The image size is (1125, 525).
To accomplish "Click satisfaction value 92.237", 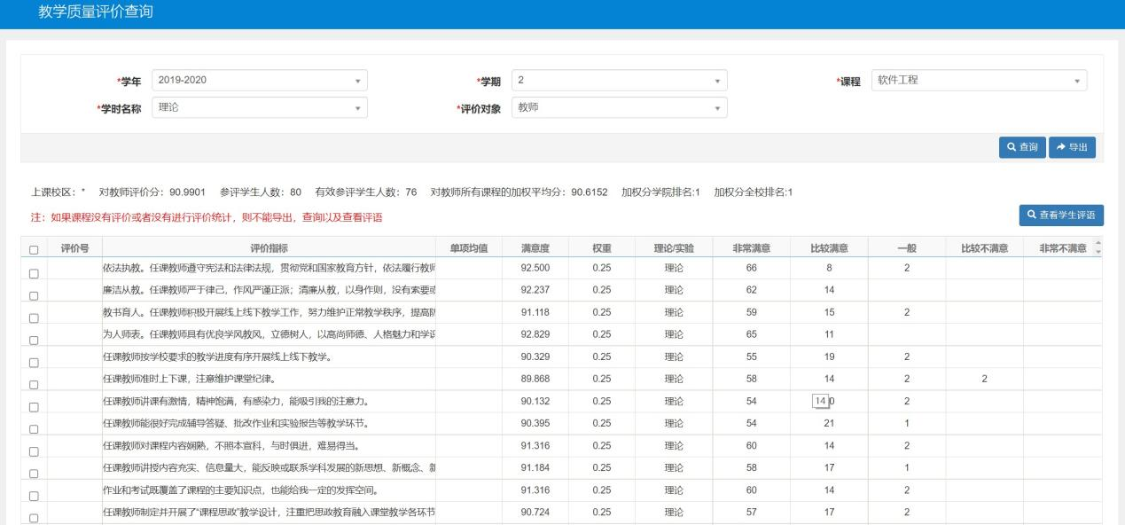I will (x=535, y=289).
